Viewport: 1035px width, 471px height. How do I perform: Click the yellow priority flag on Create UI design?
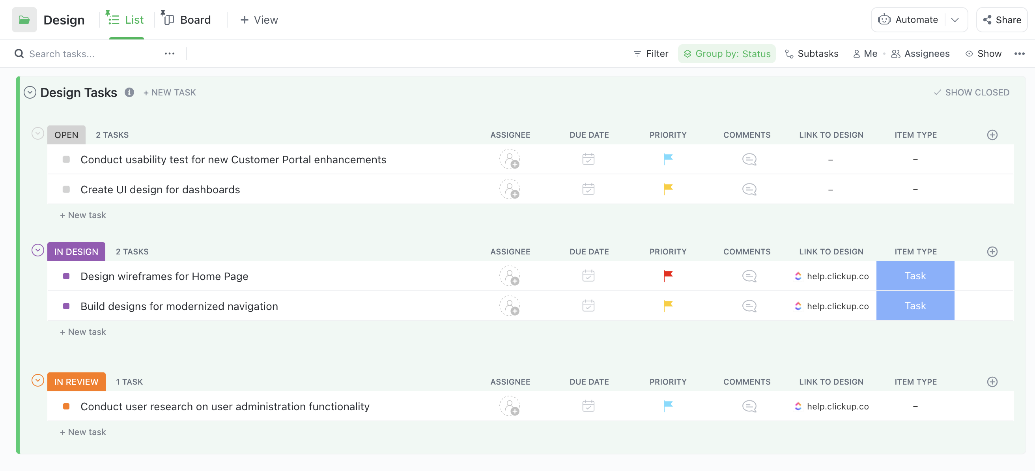668,189
